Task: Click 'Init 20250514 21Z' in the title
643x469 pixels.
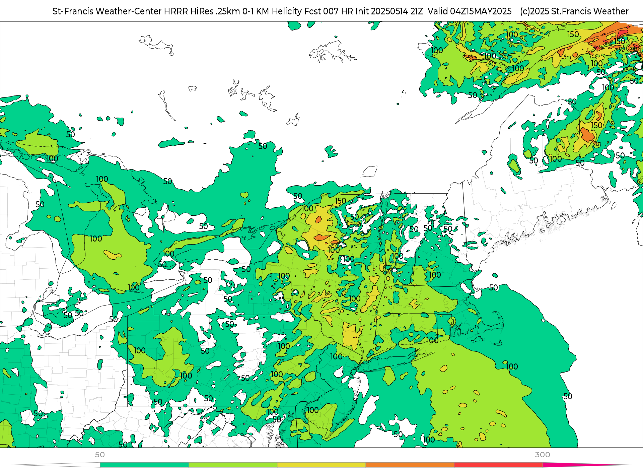Action: pos(389,11)
